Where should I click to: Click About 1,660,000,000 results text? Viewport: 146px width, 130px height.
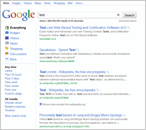61,21
